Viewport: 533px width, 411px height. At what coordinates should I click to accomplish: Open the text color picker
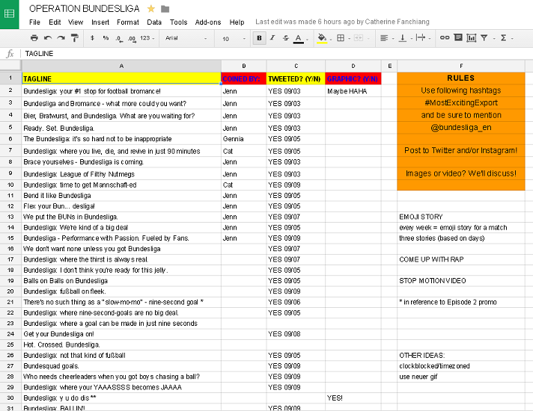(x=299, y=39)
